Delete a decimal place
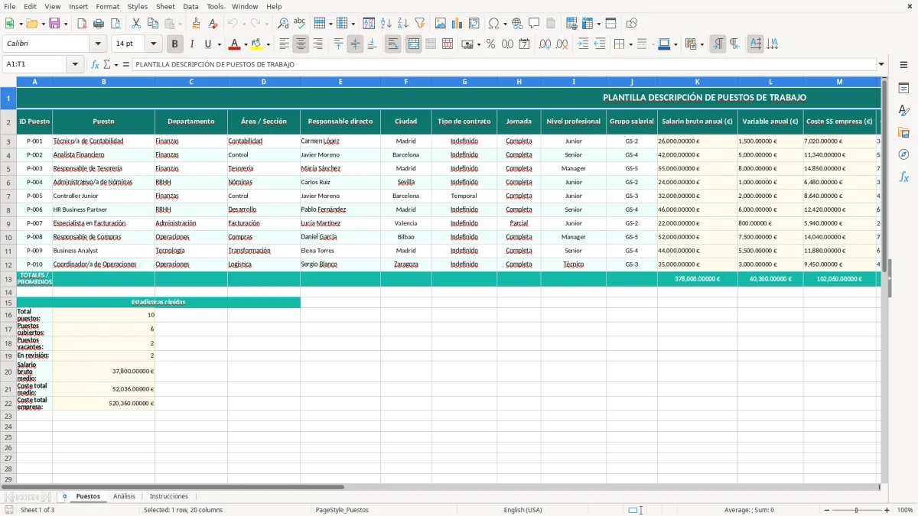918x516 pixels. click(x=562, y=44)
